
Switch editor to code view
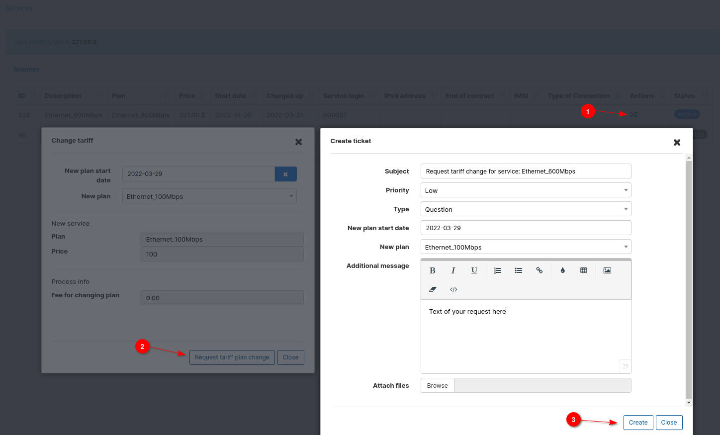coord(453,289)
